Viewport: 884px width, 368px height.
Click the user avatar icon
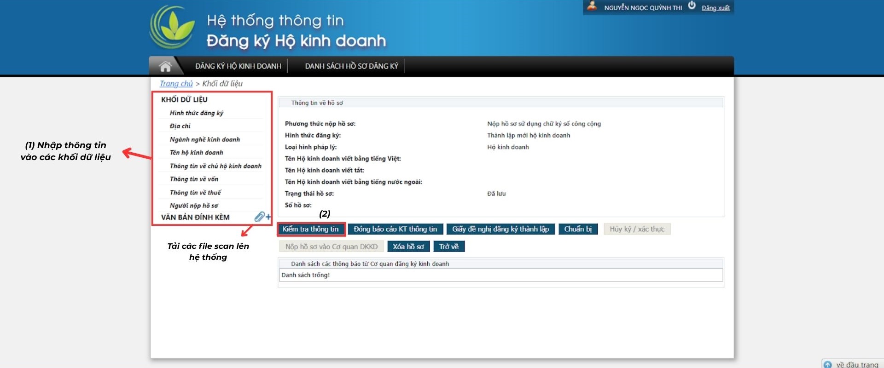pos(592,6)
